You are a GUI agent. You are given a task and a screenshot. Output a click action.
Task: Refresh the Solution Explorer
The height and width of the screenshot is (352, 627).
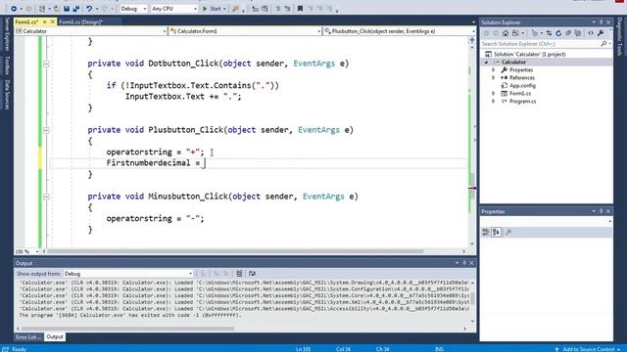pos(558,33)
